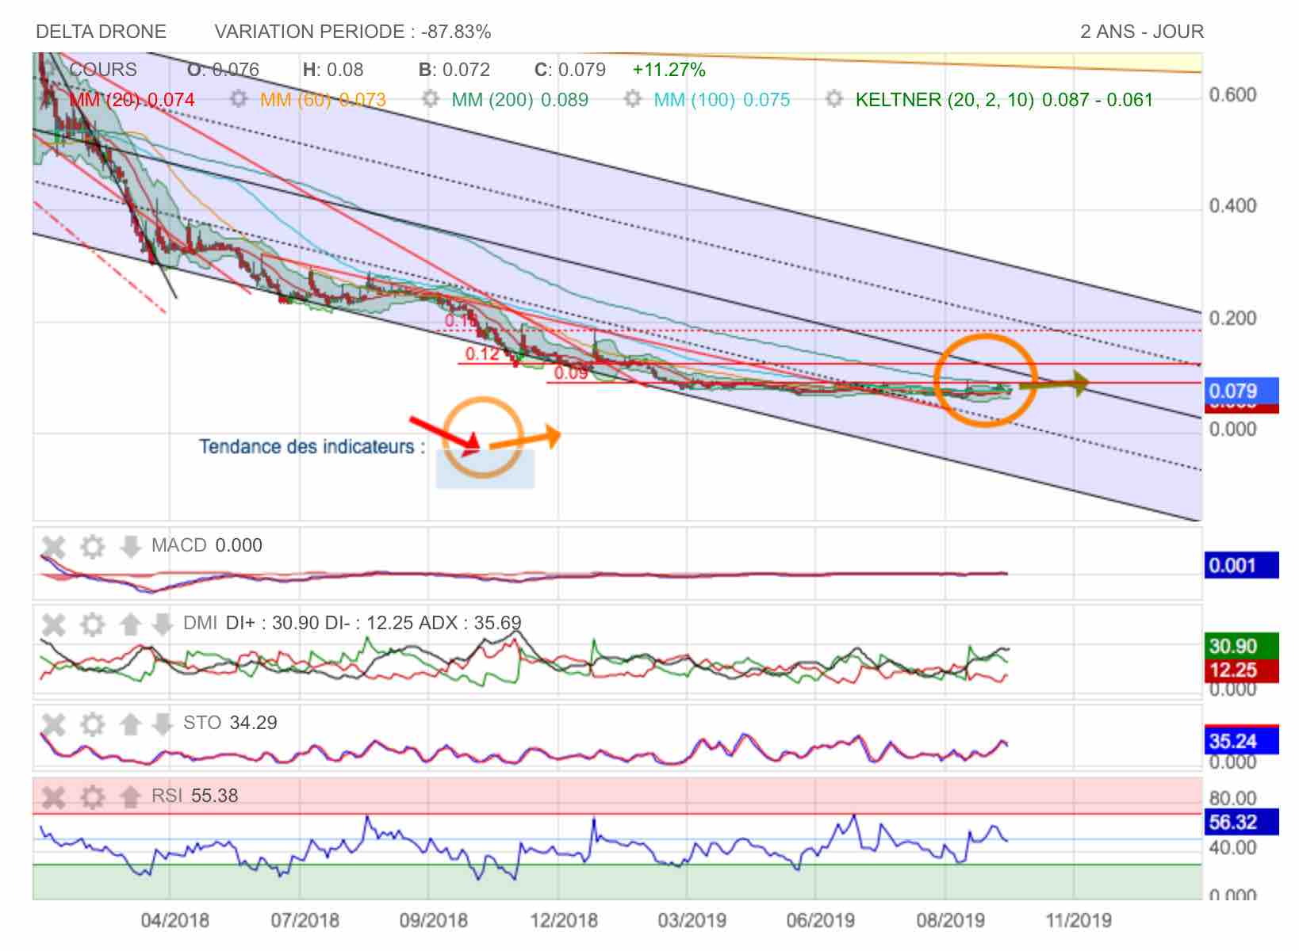Click the 12/2018 date axis label
Image resolution: width=1299 pixels, height=951 pixels.
[564, 920]
